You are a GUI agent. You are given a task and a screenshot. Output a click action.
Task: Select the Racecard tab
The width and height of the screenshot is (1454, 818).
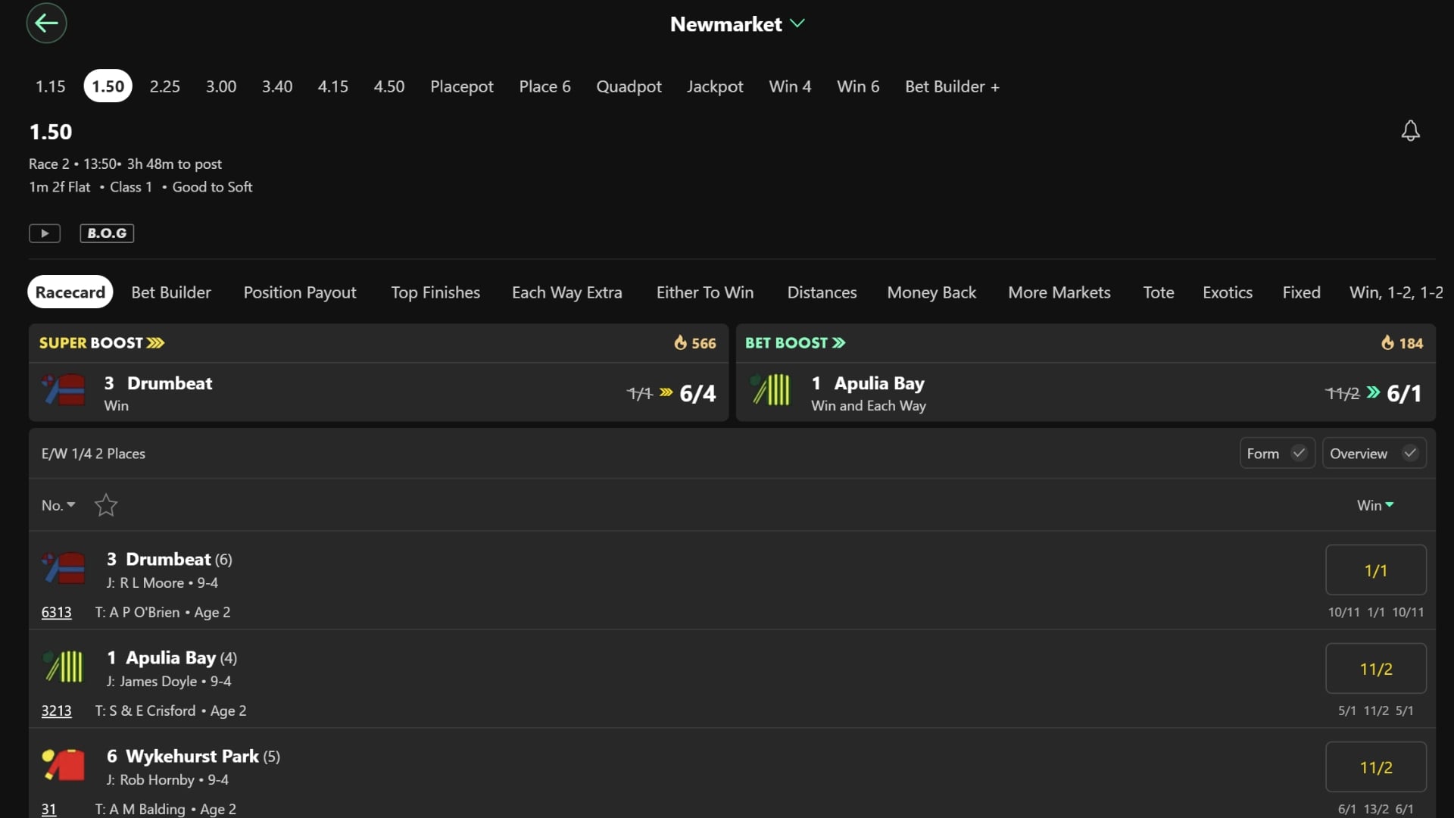point(70,292)
